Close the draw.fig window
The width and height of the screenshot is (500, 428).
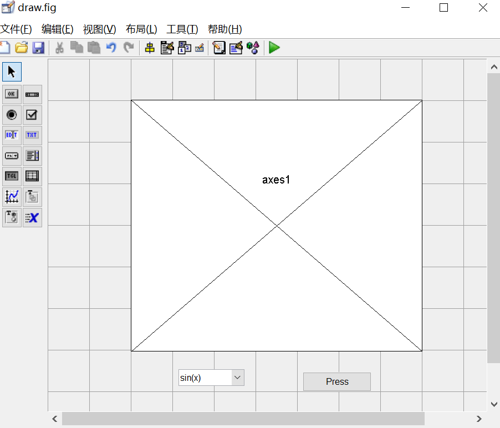pyautogui.click(x=483, y=8)
